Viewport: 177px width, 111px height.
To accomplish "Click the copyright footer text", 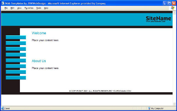I will coord(100,91).
